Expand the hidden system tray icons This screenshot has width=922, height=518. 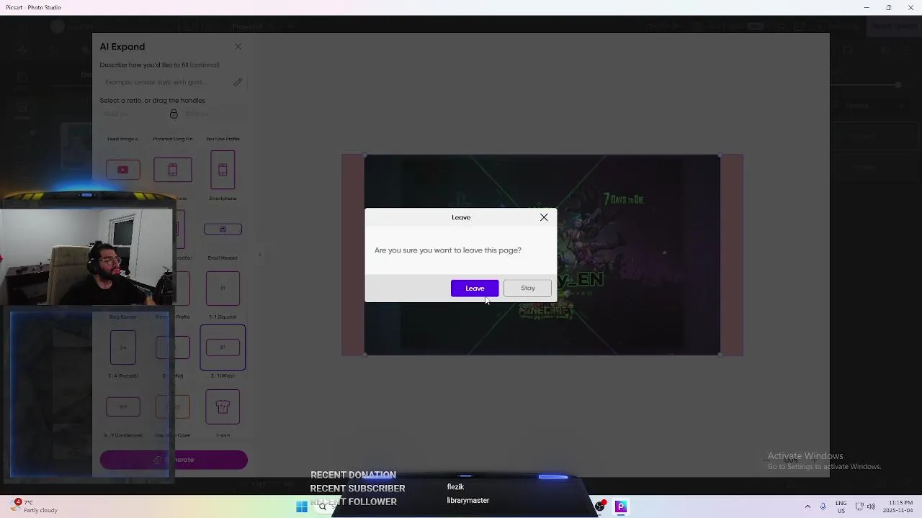807,506
